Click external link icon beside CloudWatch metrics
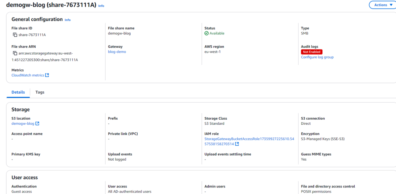This screenshot has width=396, height=194. coord(47,75)
